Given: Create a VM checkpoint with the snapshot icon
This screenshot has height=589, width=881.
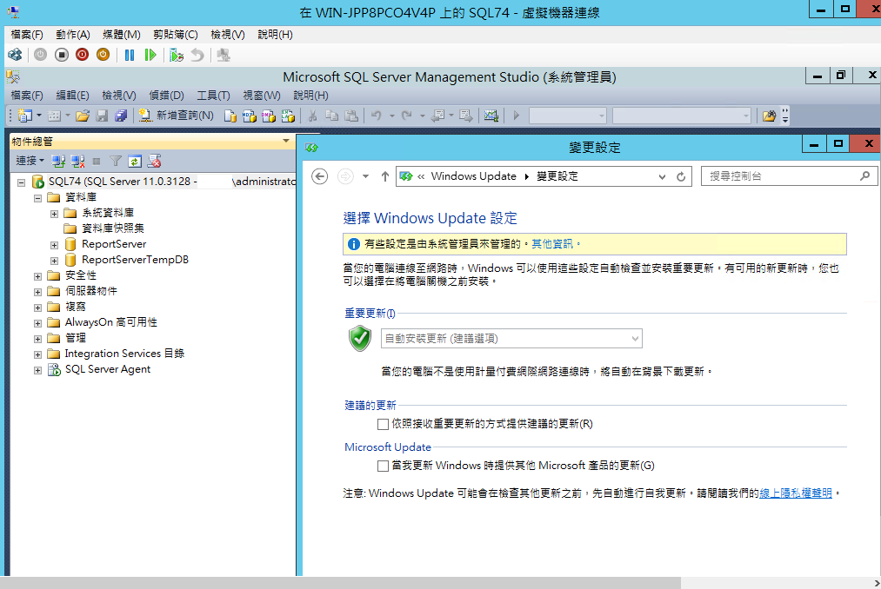Looking at the screenshot, I should [x=177, y=55].
